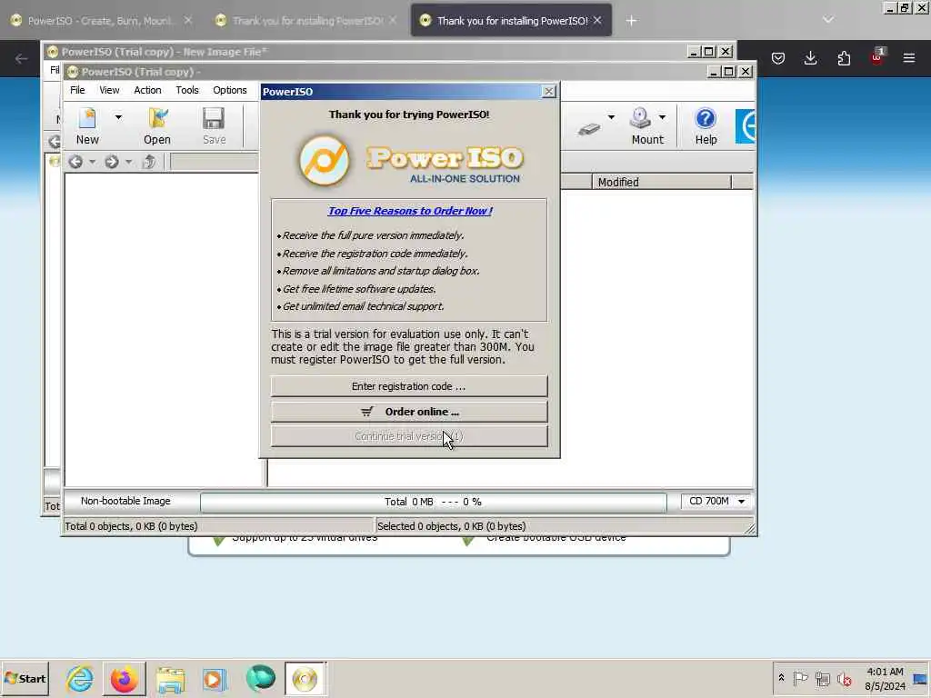Viewport: 931px width, 698px height.
Task: Expand the USB drive dropdown arrow
Action: coord(611,117)
